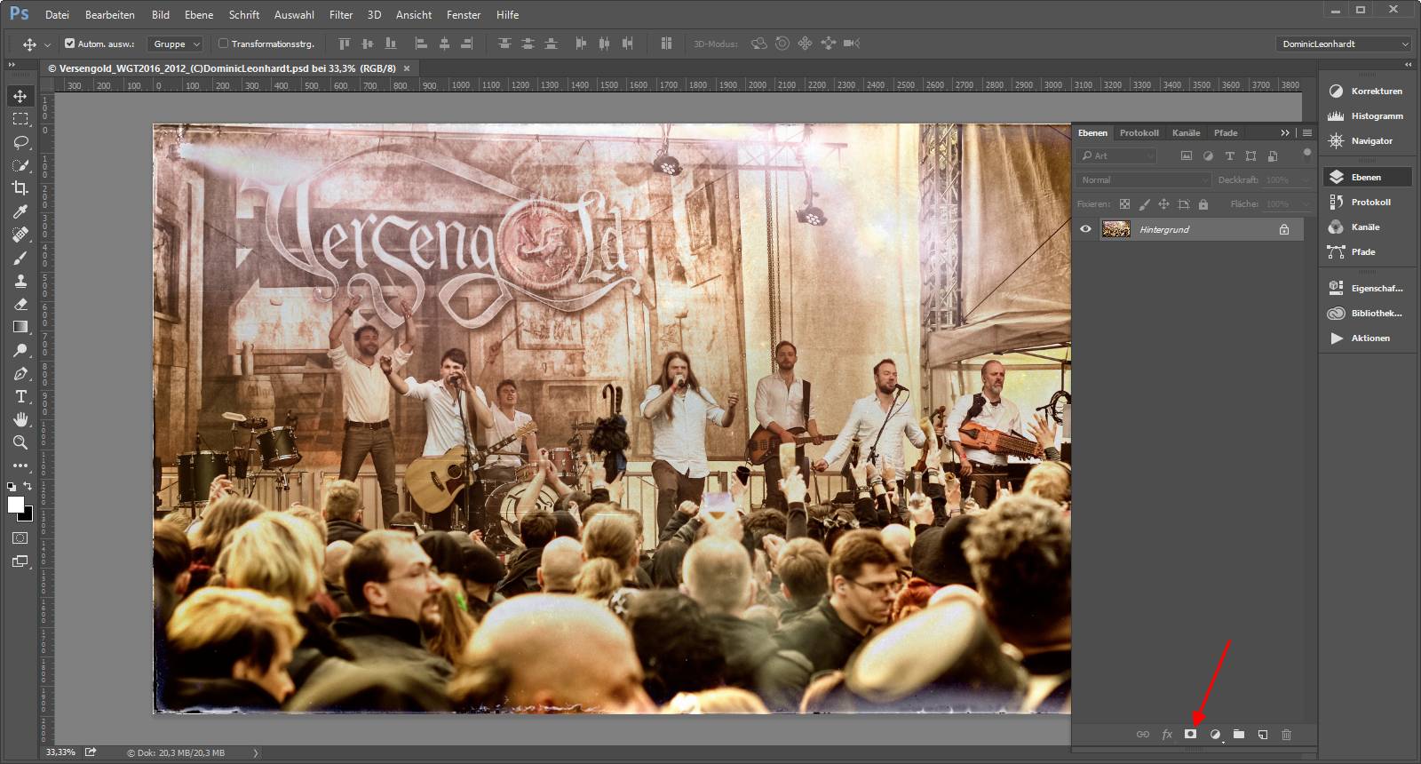Select the Eraser tool

click(20, 304)
